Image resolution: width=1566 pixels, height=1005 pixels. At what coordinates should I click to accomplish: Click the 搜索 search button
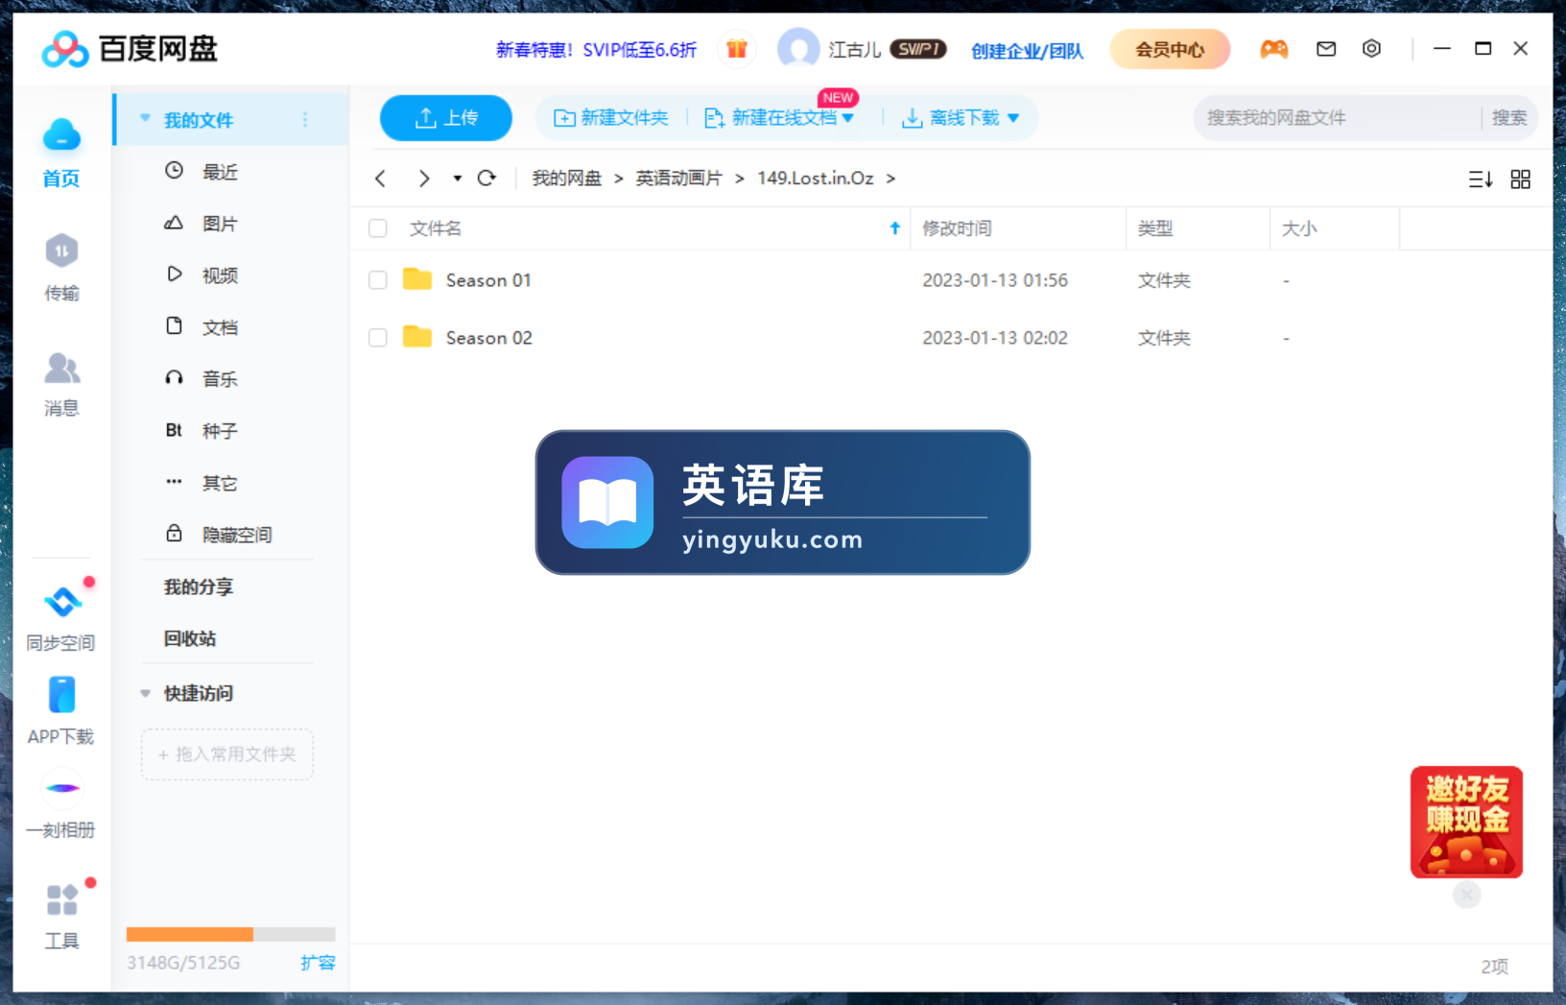pyautogui.click(x=1509, y=118)
